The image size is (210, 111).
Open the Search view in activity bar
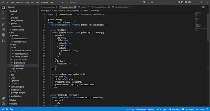[3, 13]
